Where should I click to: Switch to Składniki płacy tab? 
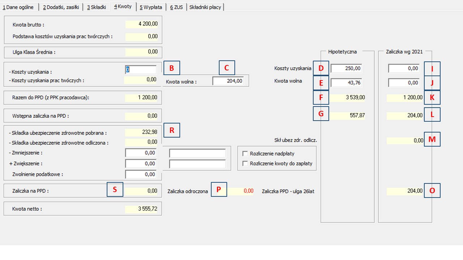(205, 7)
